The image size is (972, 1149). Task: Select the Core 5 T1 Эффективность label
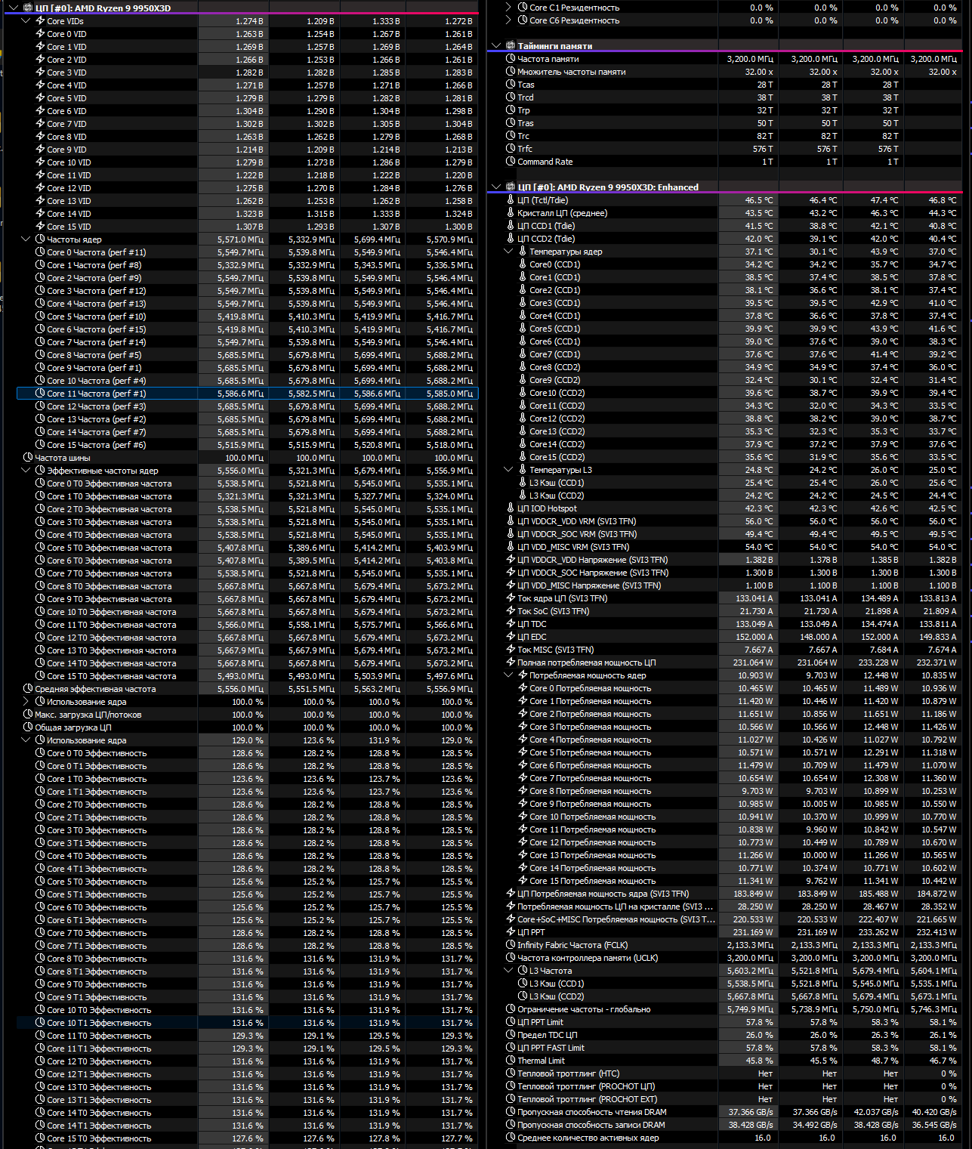point(97,894)
